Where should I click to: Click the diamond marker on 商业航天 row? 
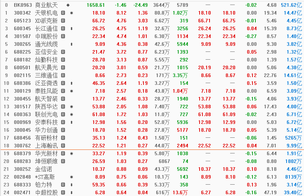tap(68, 5)
